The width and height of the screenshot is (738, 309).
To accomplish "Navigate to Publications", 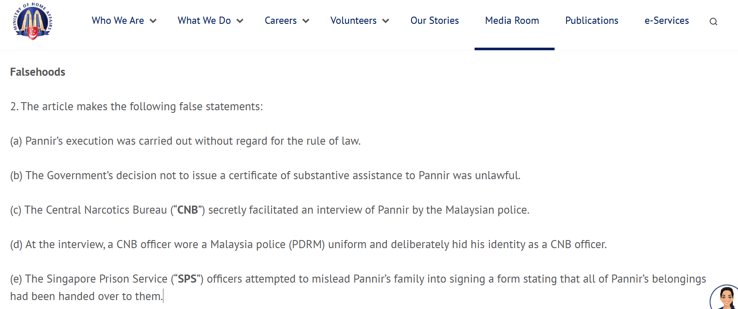I will tap(592, 20).
